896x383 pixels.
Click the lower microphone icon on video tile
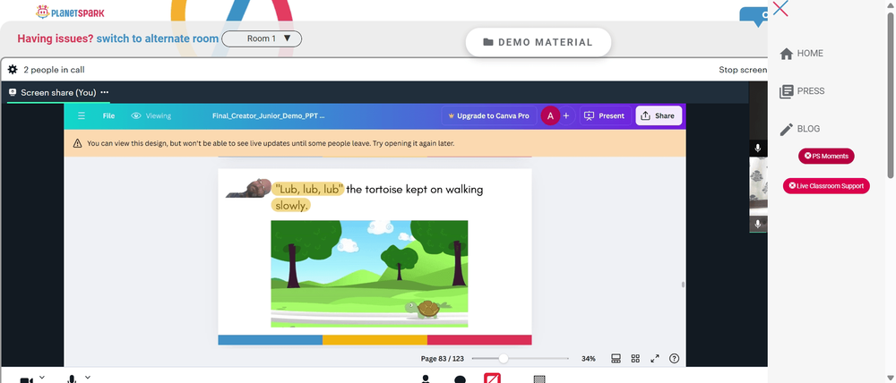[x=758, y=224]
